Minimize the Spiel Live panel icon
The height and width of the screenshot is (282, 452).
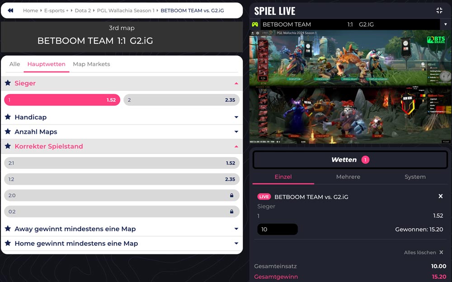tap(439, 11)
